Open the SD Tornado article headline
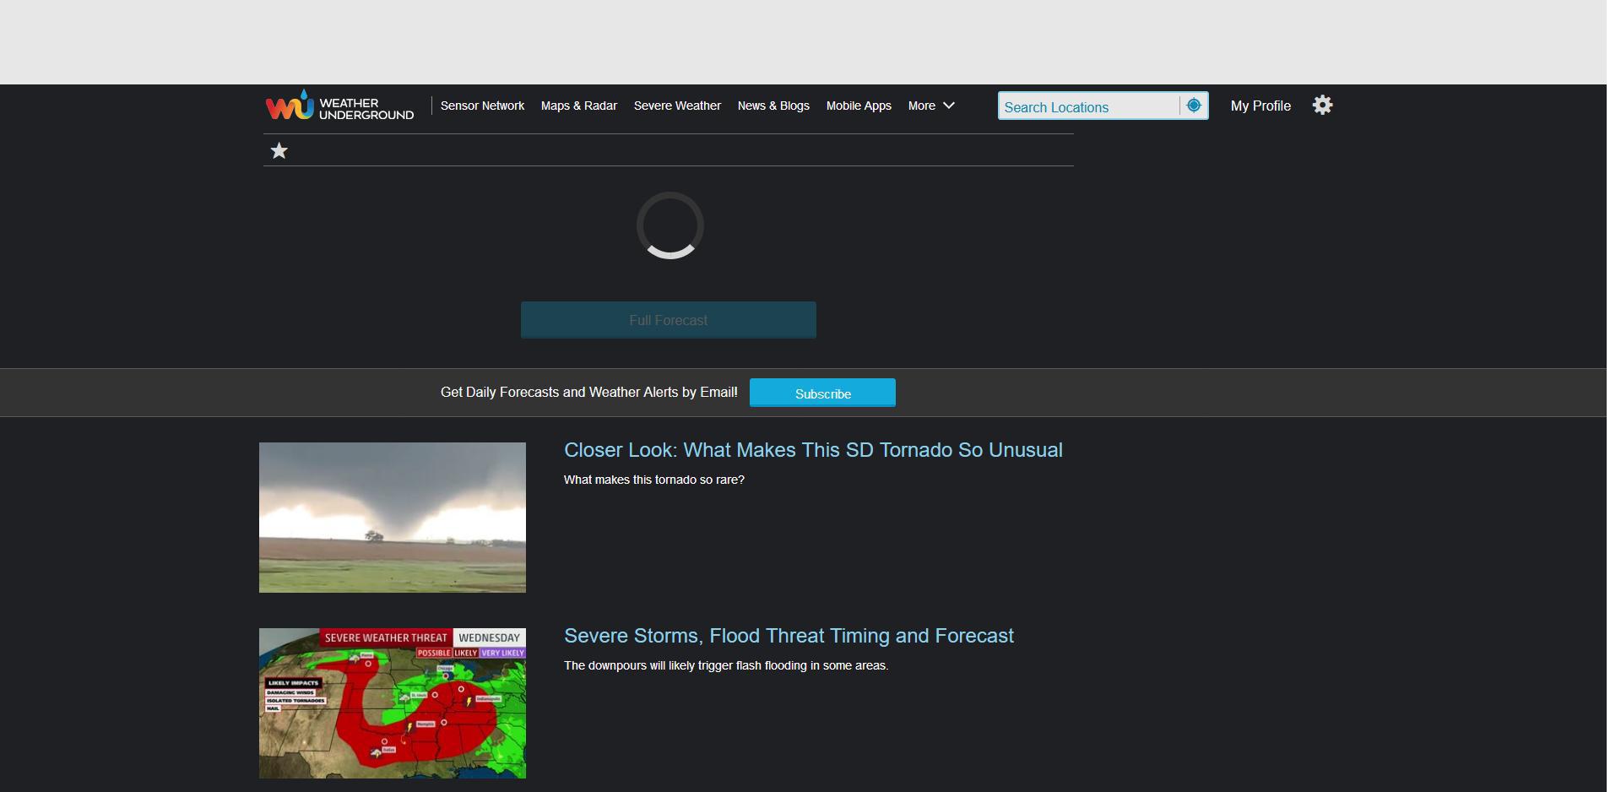1621x792 pixels. coord(813,450)
